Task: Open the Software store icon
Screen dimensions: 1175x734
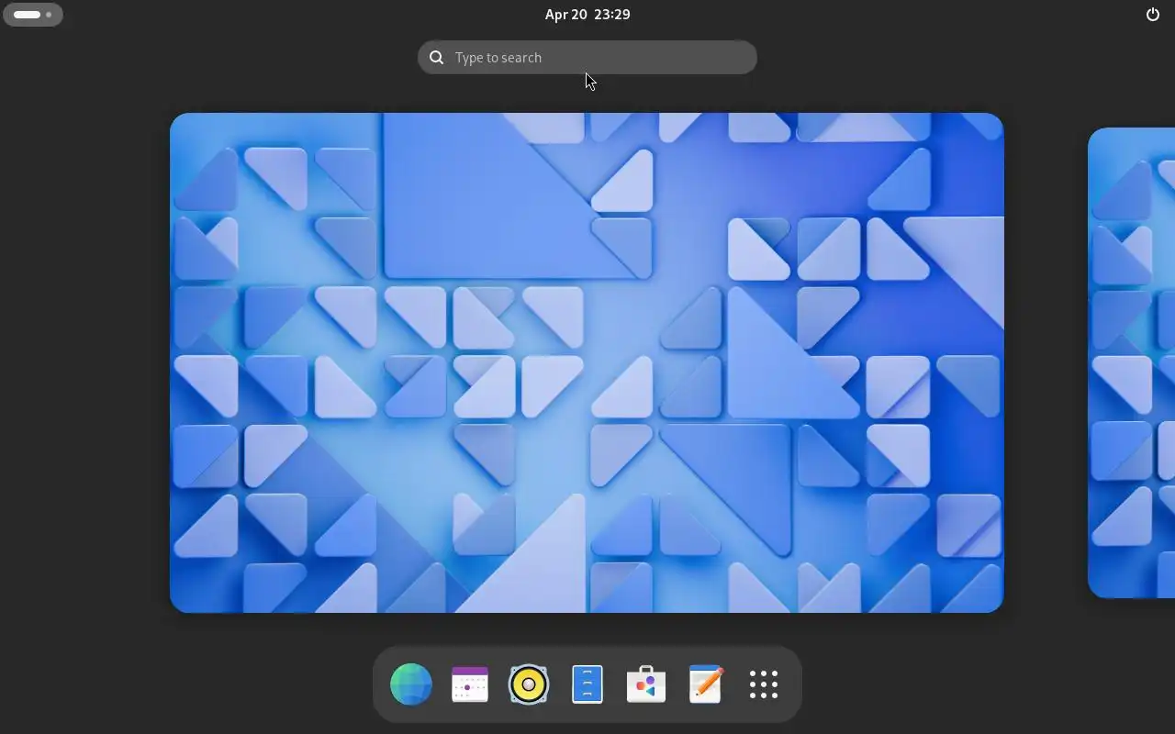Action: tap(646, 684)
